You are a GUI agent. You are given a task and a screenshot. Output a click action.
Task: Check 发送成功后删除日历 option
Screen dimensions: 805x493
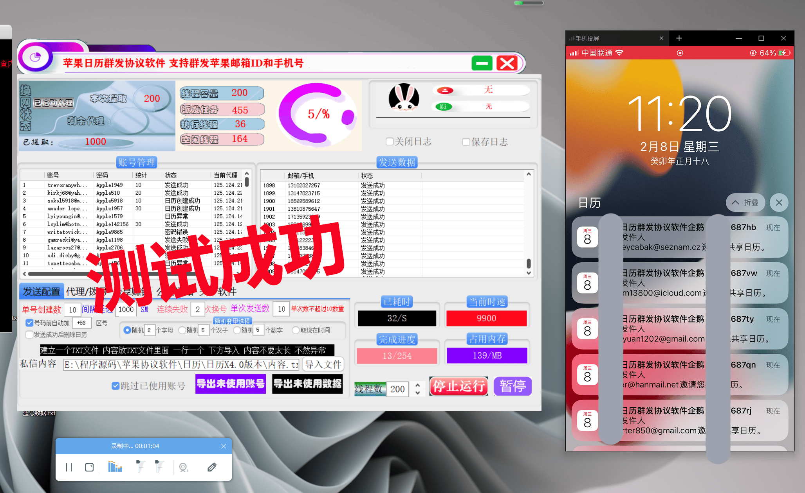[x=29, y=335]
